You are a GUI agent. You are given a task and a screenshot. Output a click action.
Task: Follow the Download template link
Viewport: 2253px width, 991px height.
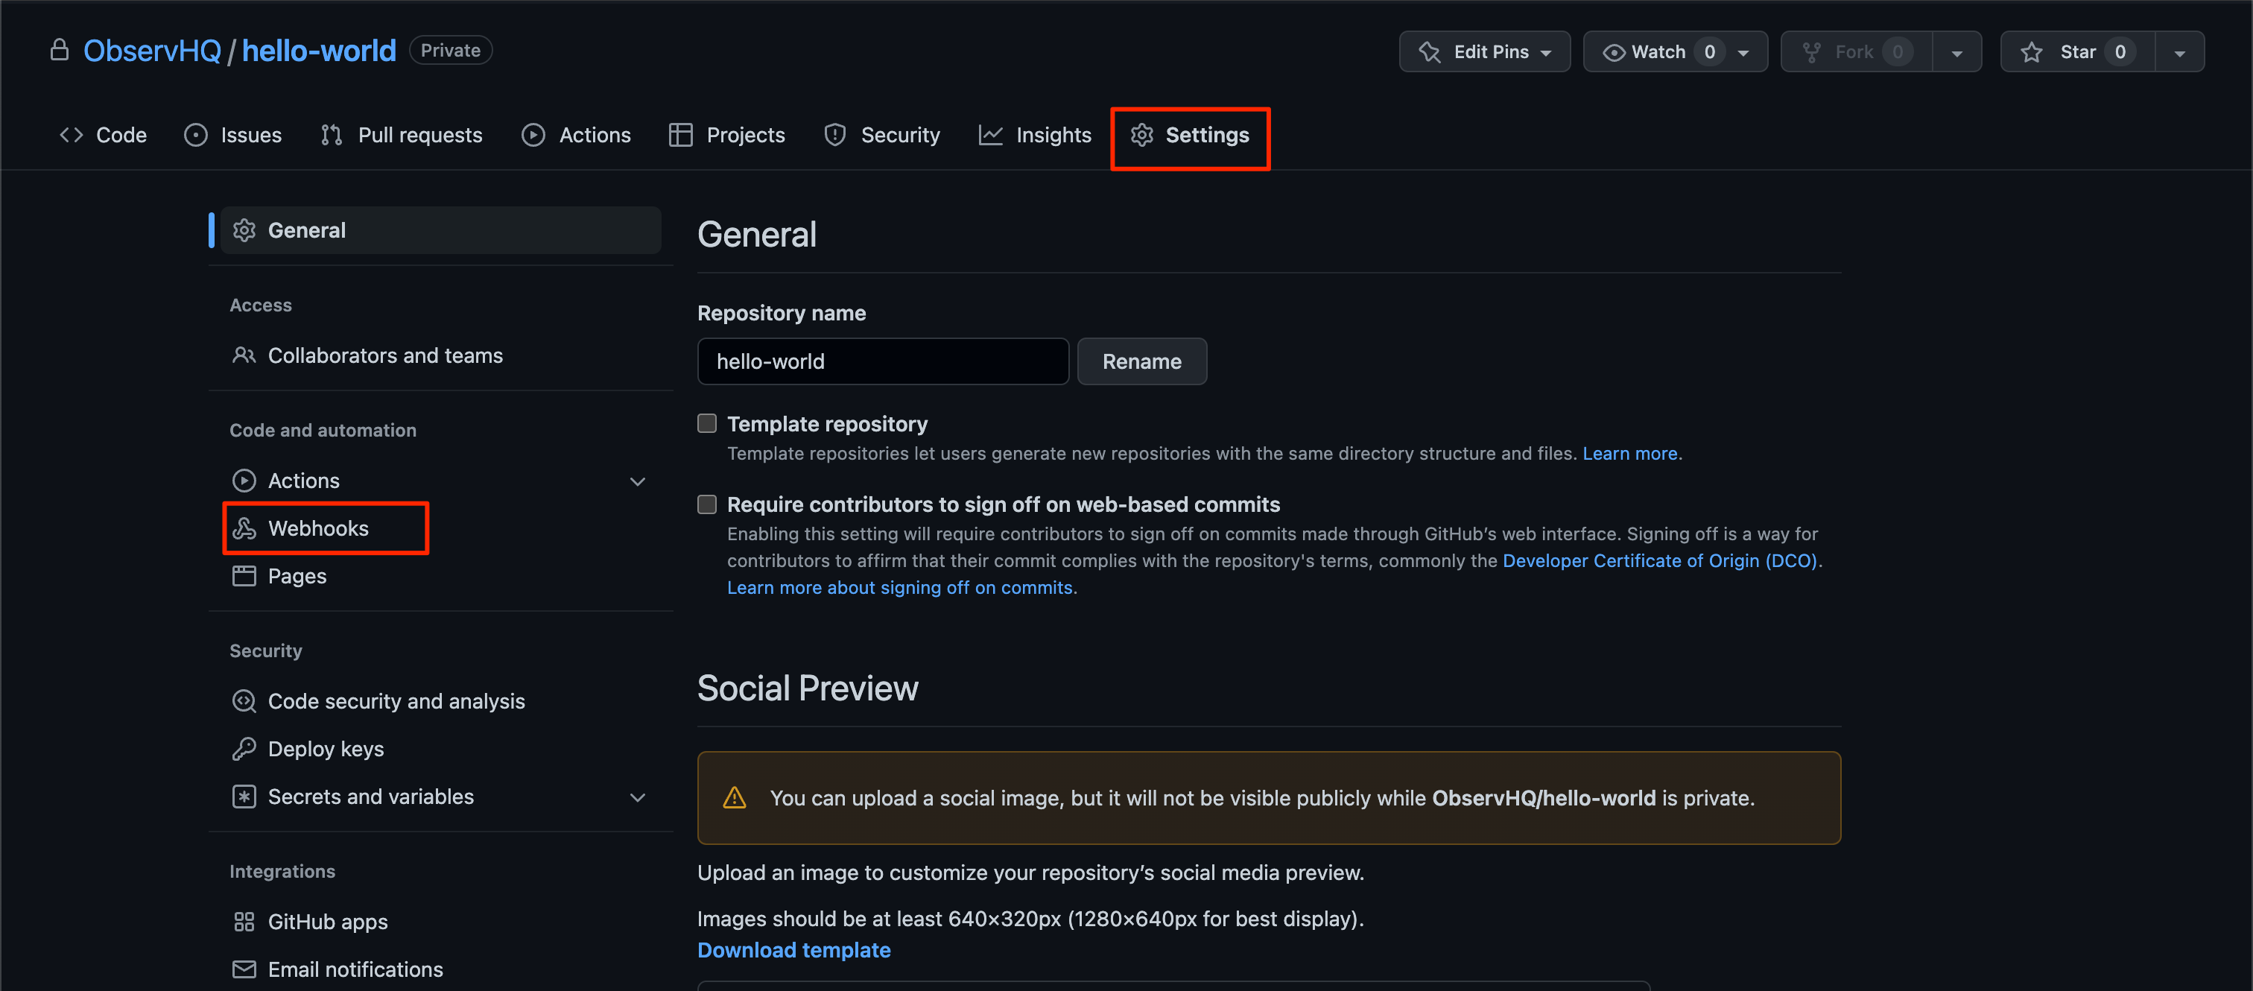point(793,950)
